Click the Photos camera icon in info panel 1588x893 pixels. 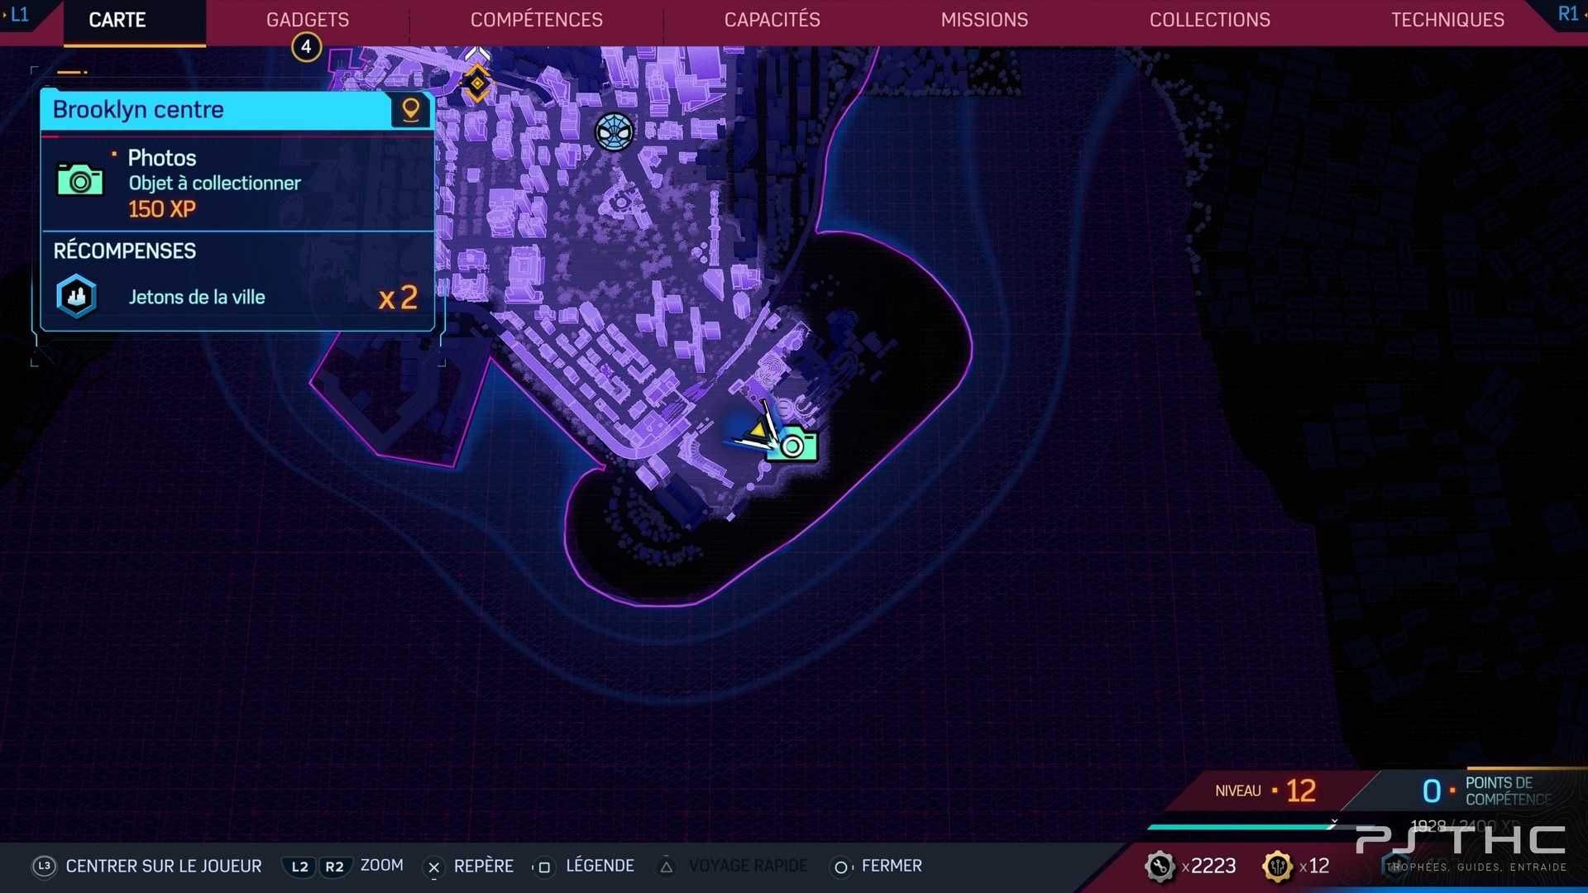(80, 179)
